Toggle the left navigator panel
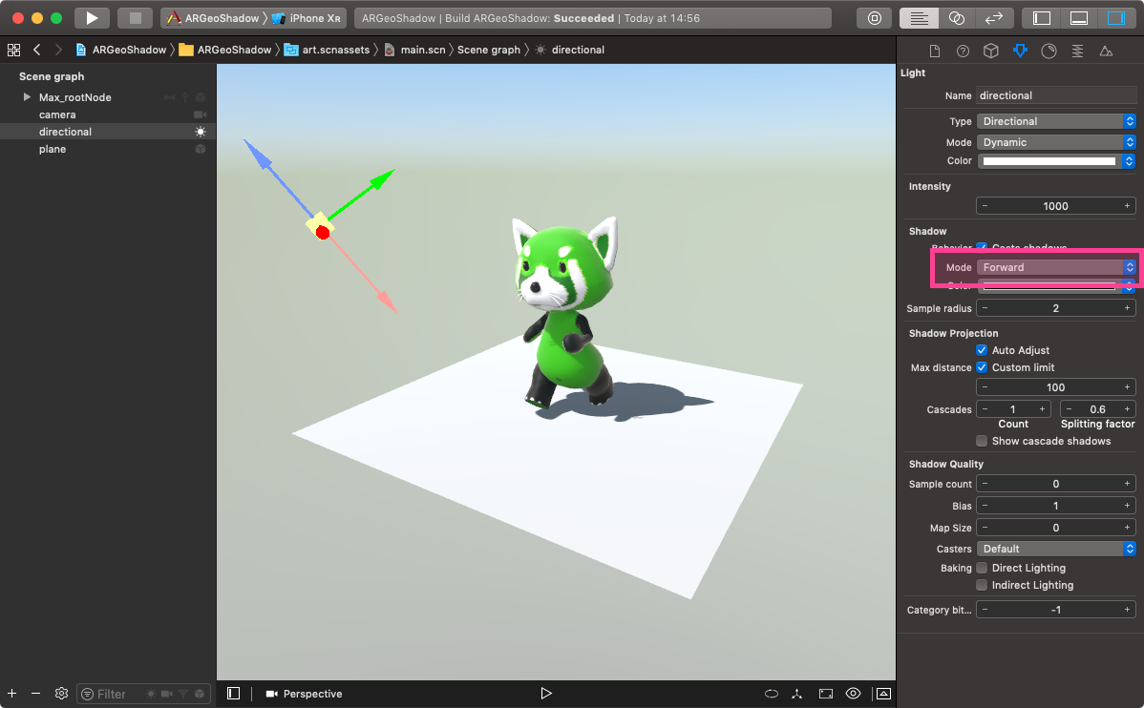The width and height of the screenshot is (1144, 708). point(1042,18)
